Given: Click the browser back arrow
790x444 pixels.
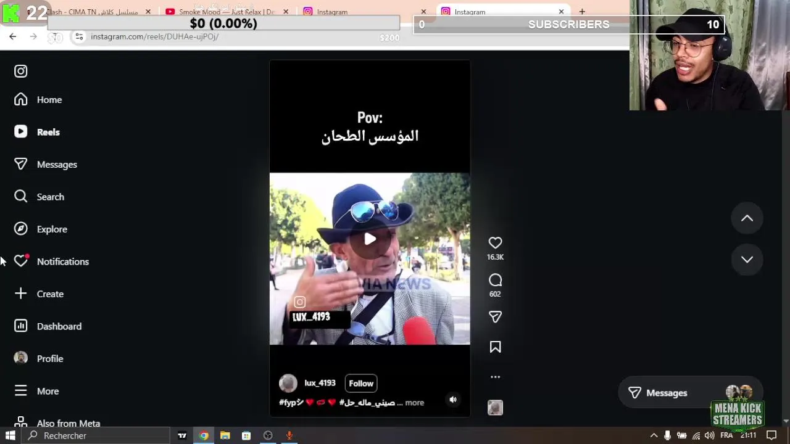Looking at the screenshot, I should [x=12, y=37].
